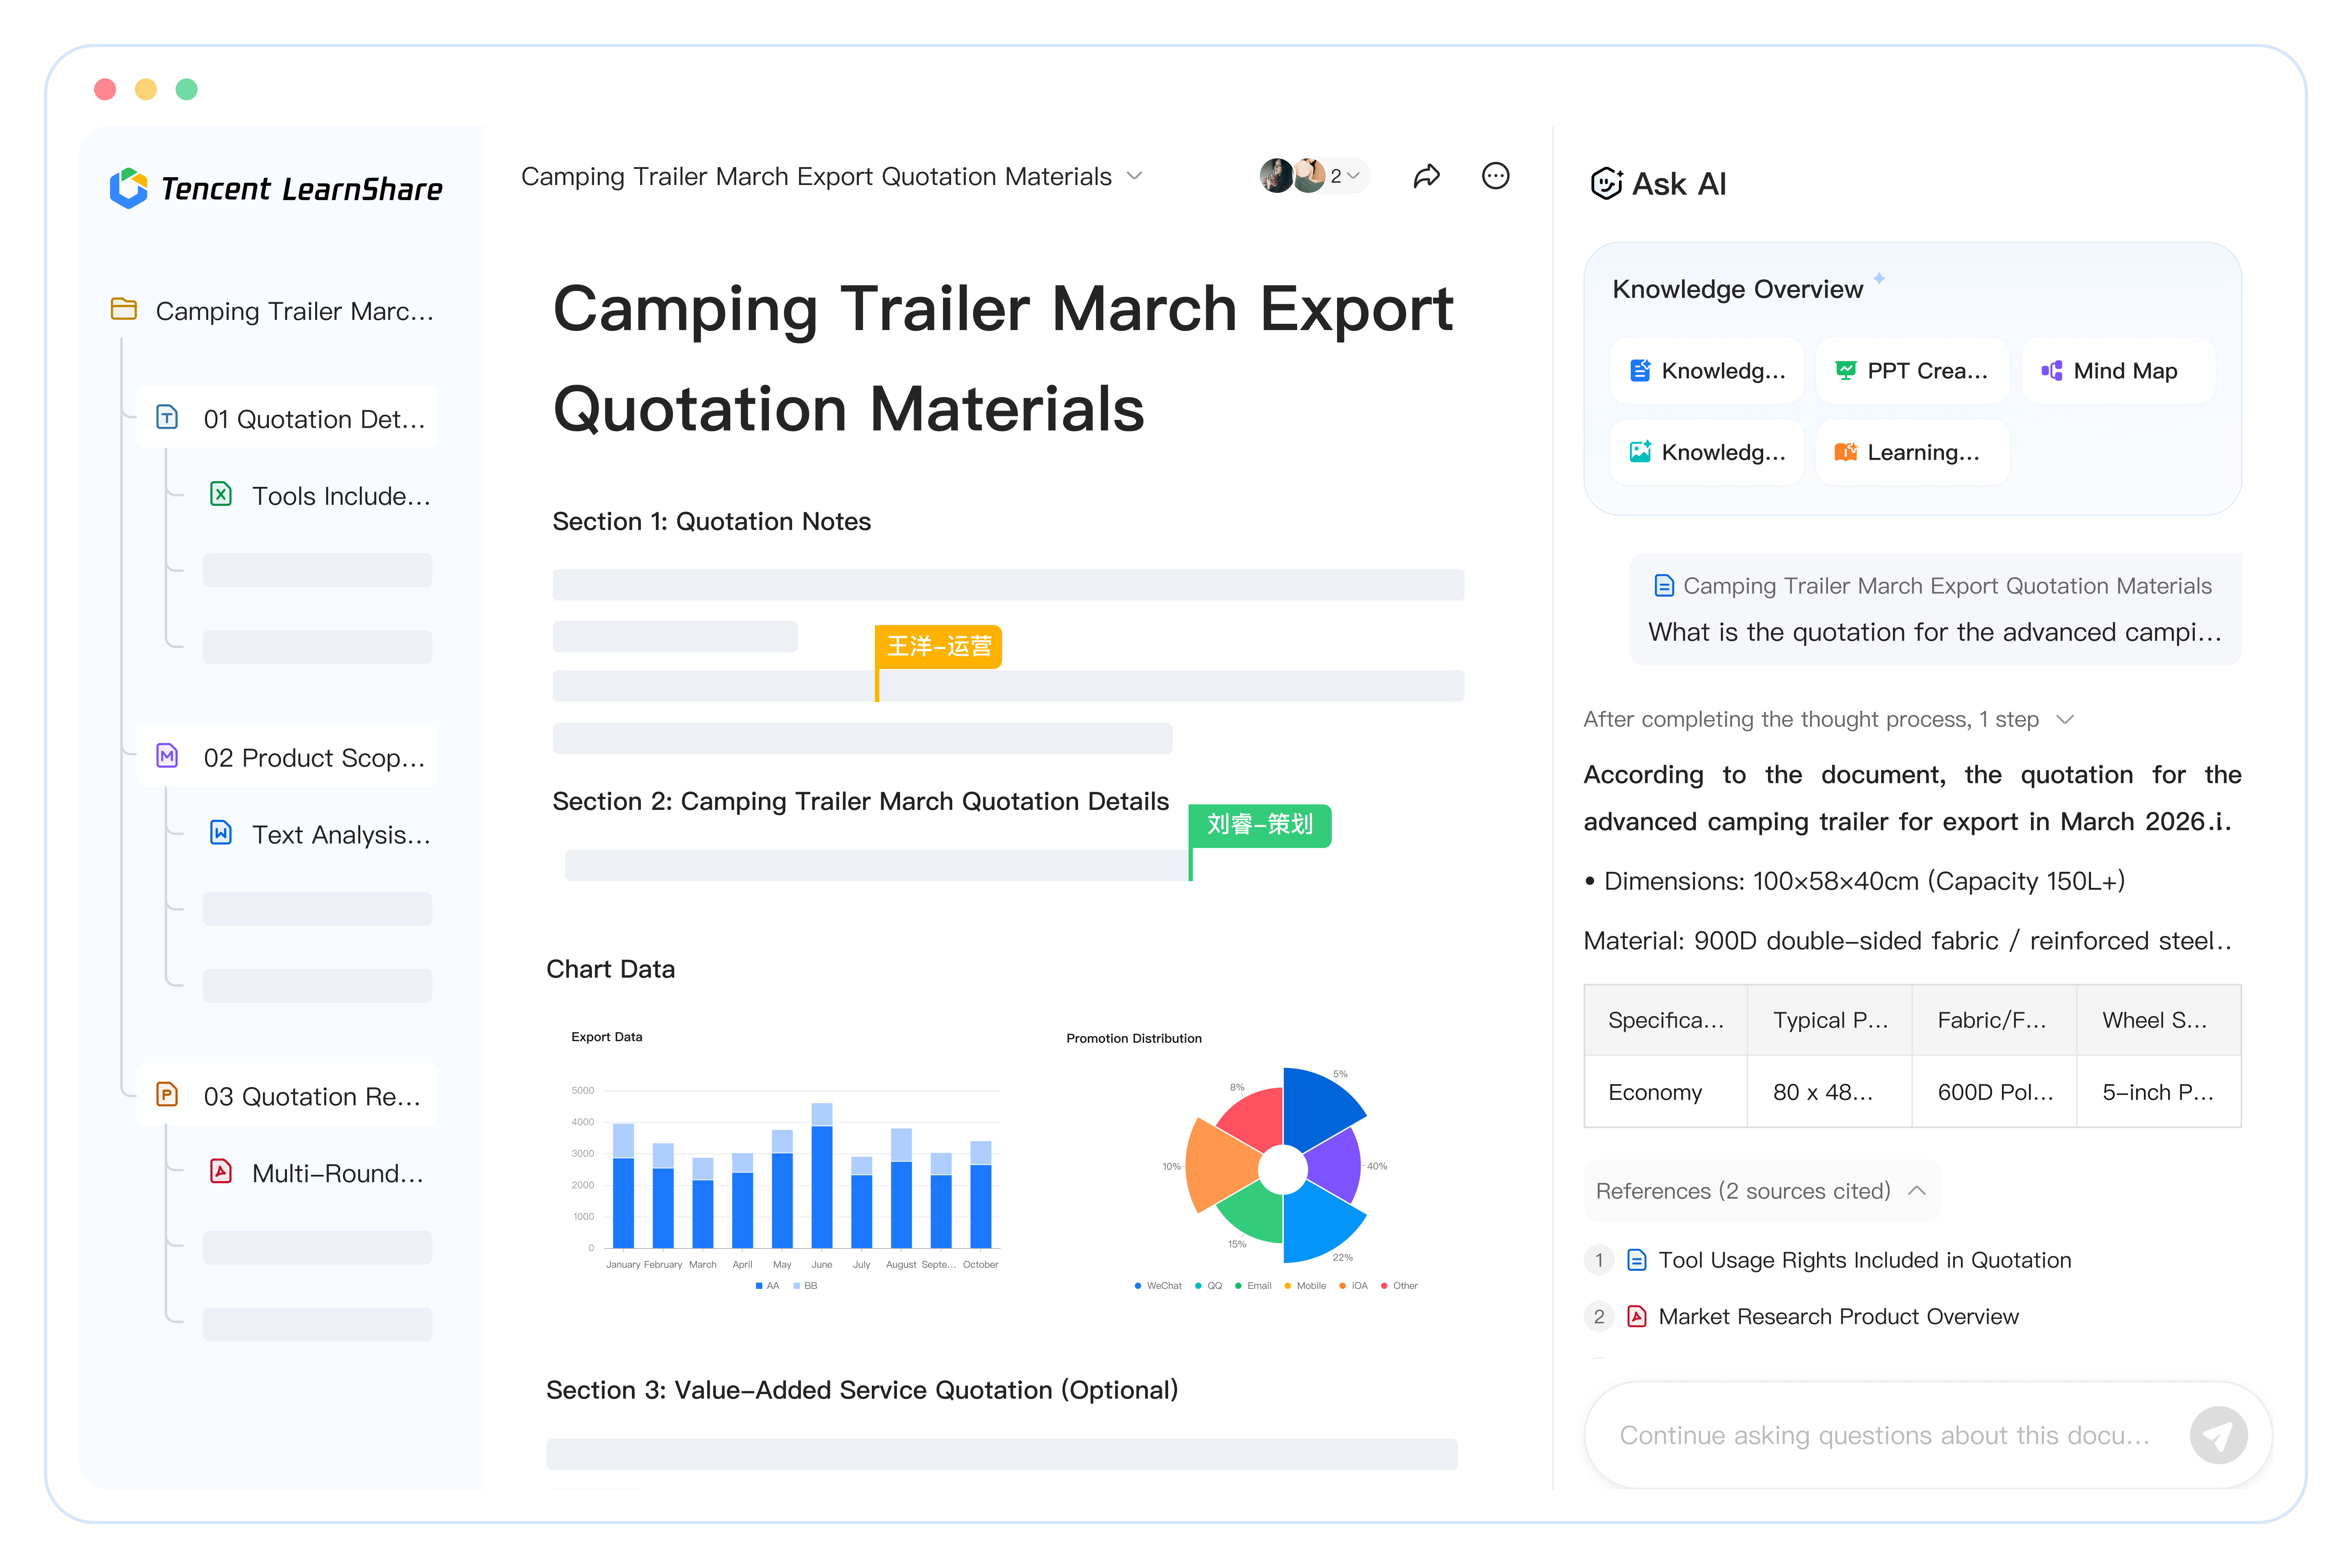
Task: Open Market Research Product Overview reference
Action: 1838,1316
